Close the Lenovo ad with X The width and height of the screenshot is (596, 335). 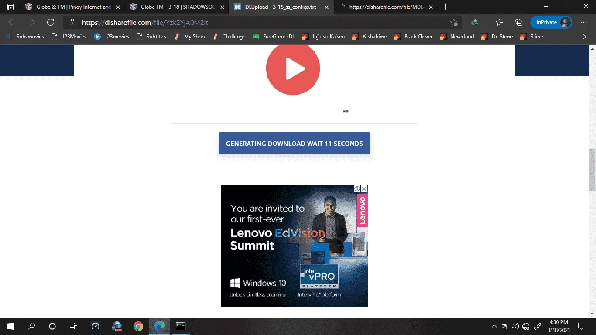364,188
